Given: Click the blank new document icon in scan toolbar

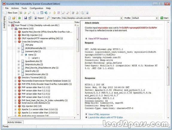Looking at the screenshot, I should [x=10, y=18].
